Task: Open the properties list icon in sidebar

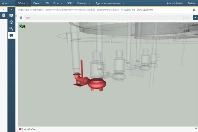Action: 12,16
